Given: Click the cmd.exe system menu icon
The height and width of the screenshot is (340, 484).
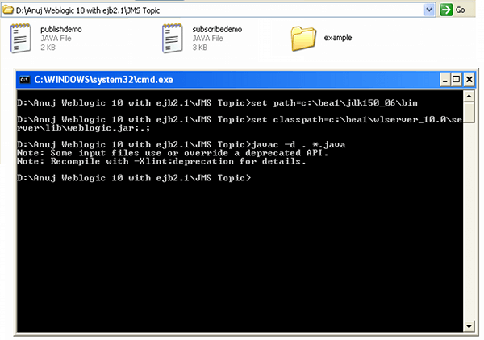Looking at the screenshot, I should 24,81.
